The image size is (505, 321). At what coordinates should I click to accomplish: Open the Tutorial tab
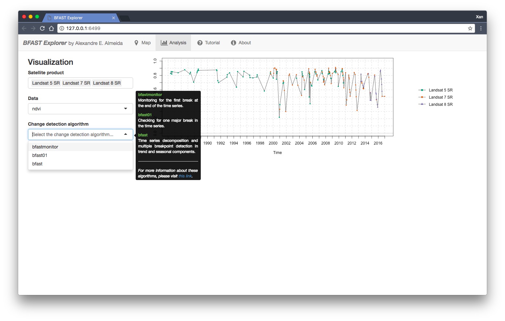(x=209, y=43)
